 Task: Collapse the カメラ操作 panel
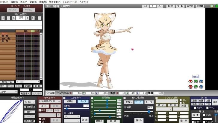coord(64,98)
